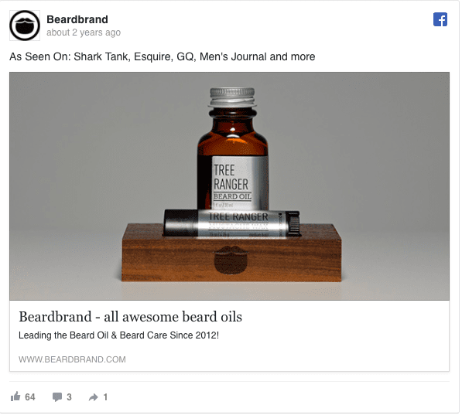Click the Beardbrand profile logo avatar
The image size is (462, 415).
[x=25, y=26]
